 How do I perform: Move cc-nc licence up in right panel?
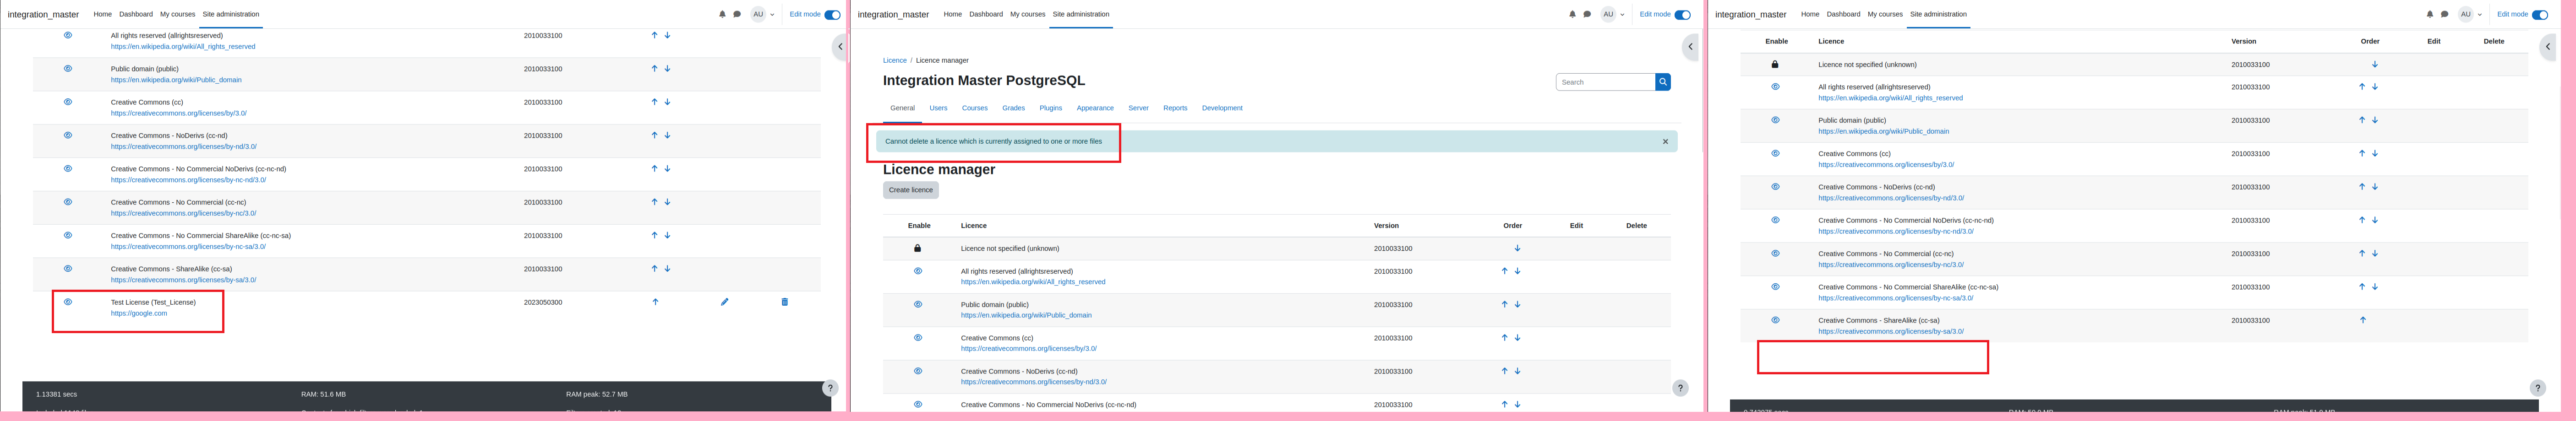[x=2362, y=254]
